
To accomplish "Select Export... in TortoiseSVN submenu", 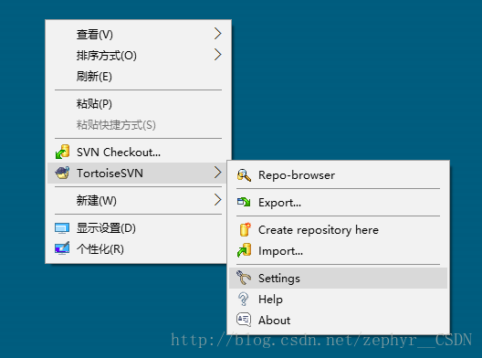I will click(338, 203).
